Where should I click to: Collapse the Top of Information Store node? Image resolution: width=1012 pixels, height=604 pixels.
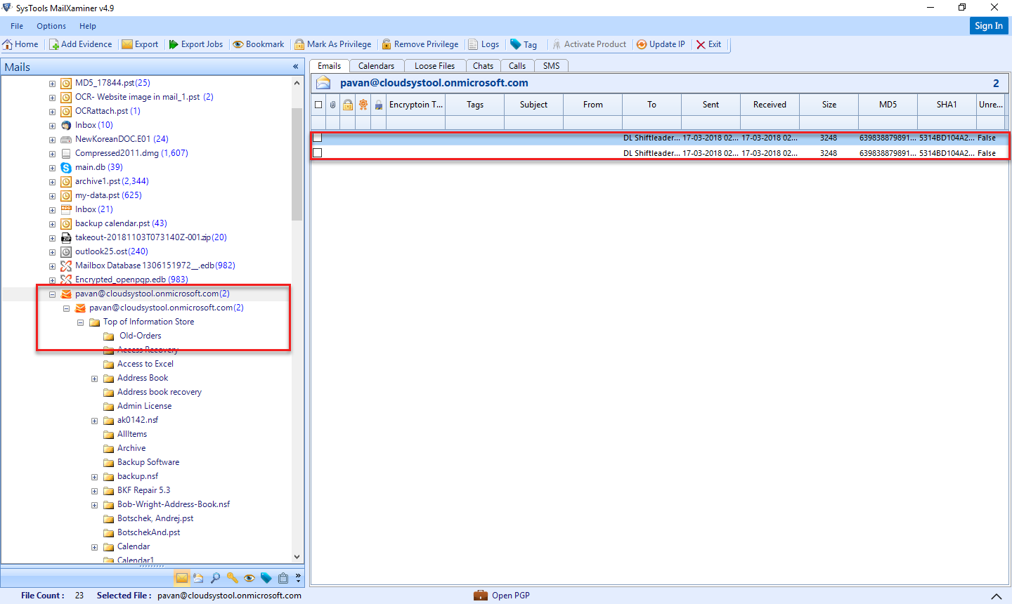point(80,322)
